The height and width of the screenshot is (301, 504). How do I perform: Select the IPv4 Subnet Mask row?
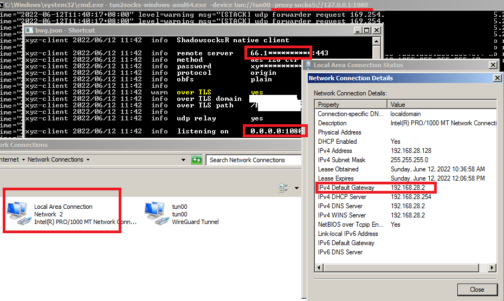[x=406, y=160]
